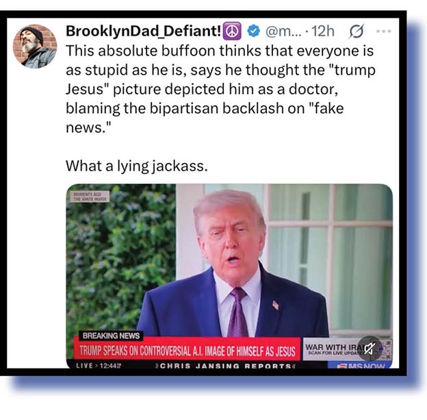Click the MSNOW network logo
Viewport: 427px width, 420px height.
tap(360, 365)
